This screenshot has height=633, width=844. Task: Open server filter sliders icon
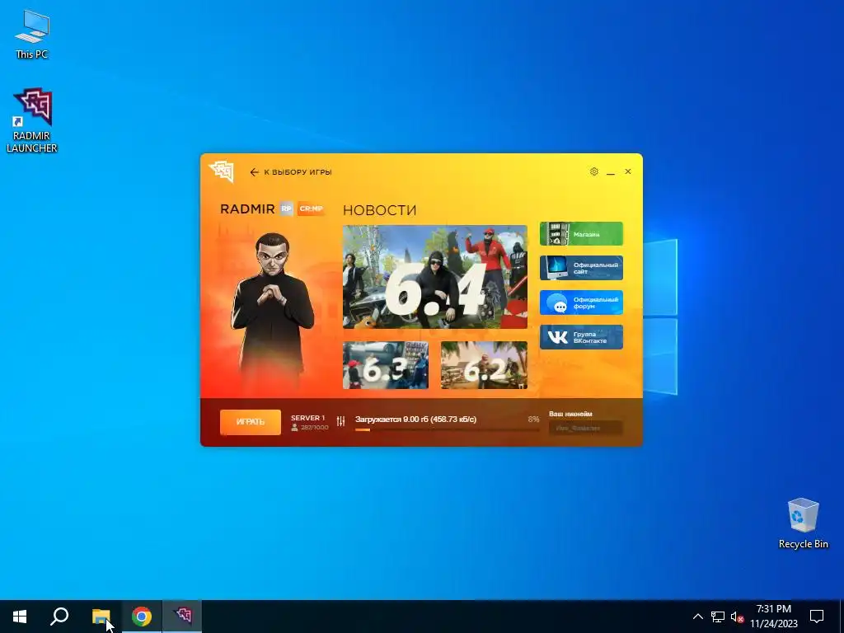[x=340, y=421]
